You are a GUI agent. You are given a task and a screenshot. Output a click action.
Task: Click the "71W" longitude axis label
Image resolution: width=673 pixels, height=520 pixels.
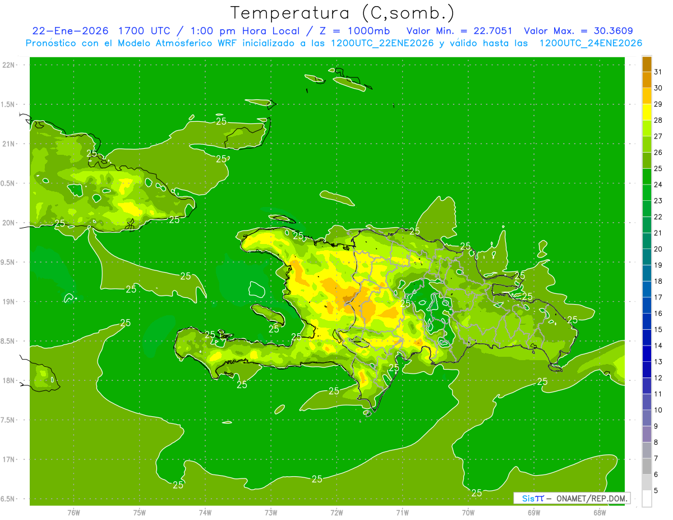point(402,513)
